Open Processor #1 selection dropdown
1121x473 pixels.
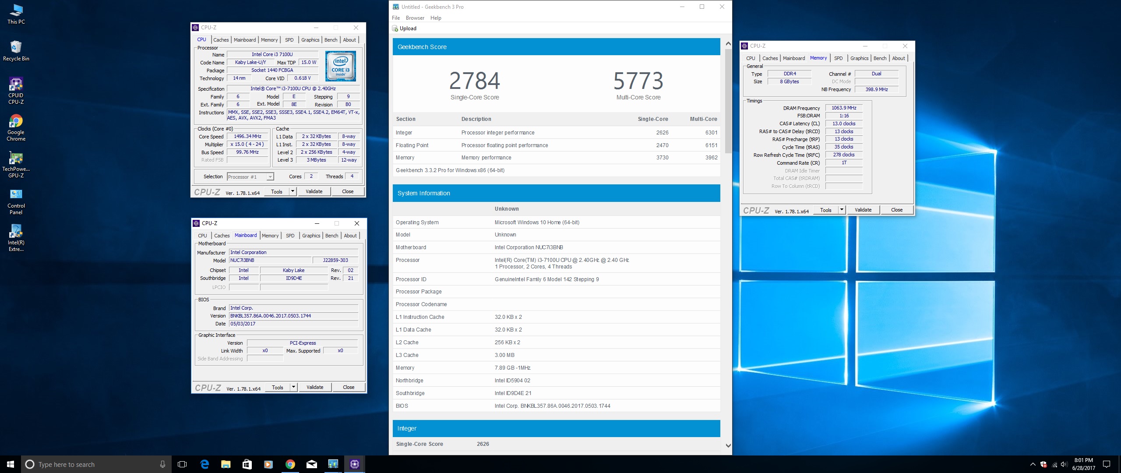tap(250, 177)
